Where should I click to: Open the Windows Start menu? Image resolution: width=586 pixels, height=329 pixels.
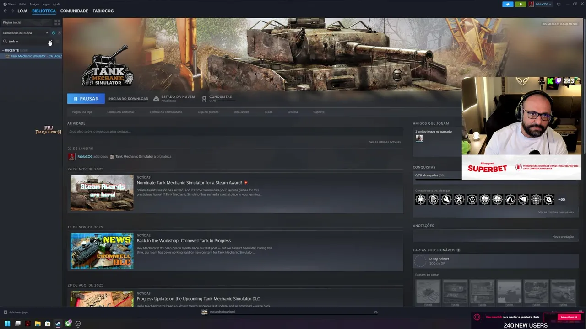click(x=7, y=324)
